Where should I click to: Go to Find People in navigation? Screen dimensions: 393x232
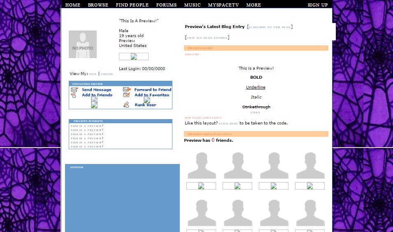(132, 5)
